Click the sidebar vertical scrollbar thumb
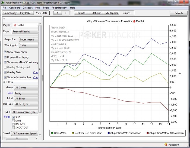 [40, 69]
